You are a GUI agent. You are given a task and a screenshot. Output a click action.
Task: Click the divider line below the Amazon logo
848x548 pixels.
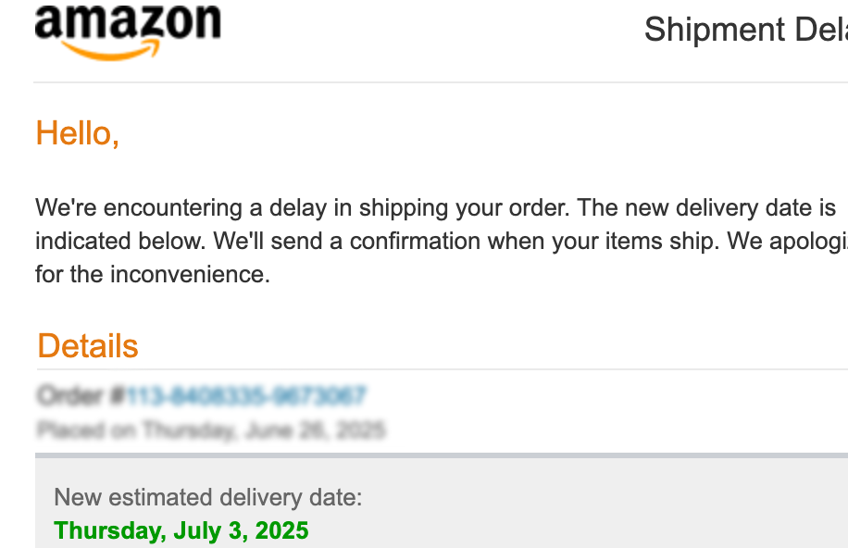click(441, 82)
